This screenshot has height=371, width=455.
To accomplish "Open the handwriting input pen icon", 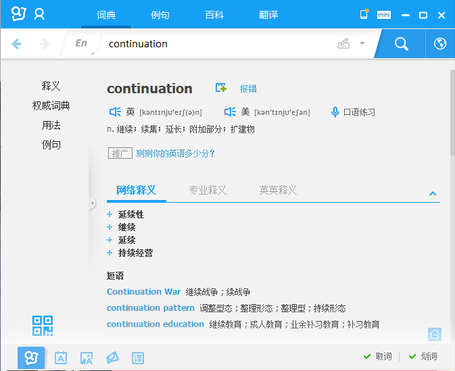I will tap(343, 43).
